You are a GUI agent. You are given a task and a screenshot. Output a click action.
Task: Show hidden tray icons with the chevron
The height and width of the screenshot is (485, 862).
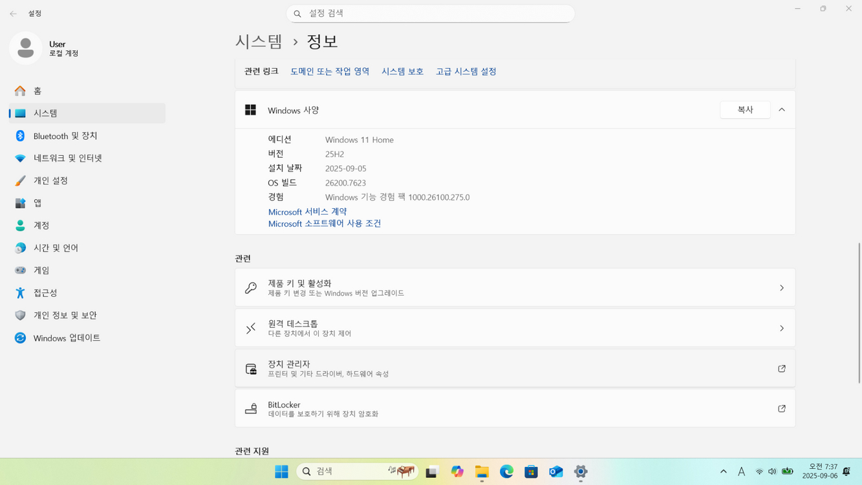click(x=723, y=471)
